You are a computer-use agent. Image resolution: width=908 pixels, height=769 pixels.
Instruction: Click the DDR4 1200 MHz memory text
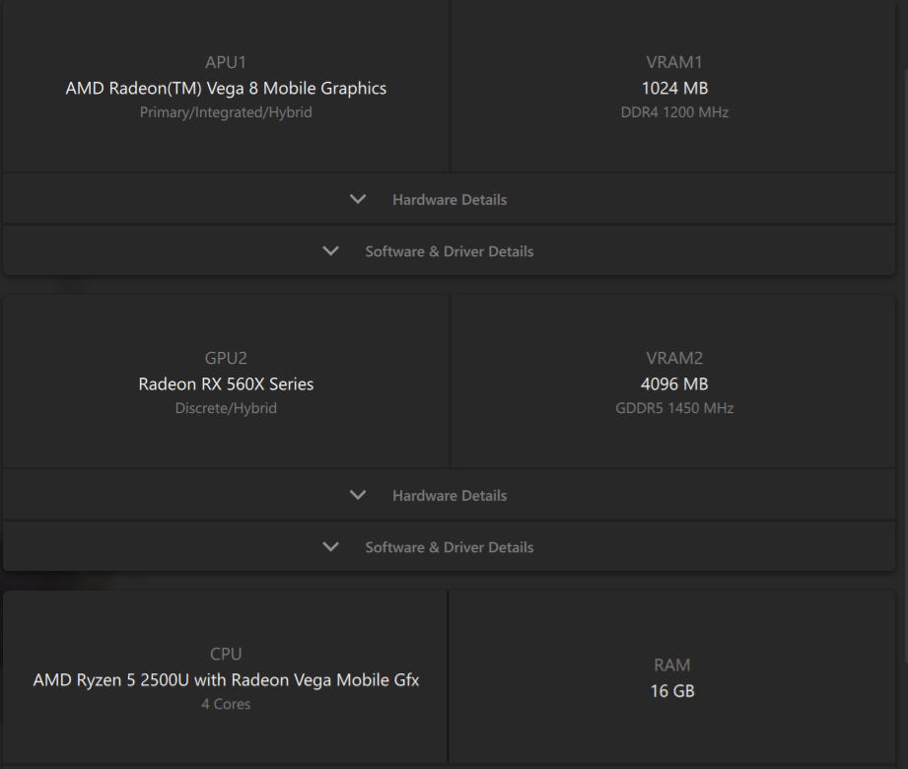point(674,112)
